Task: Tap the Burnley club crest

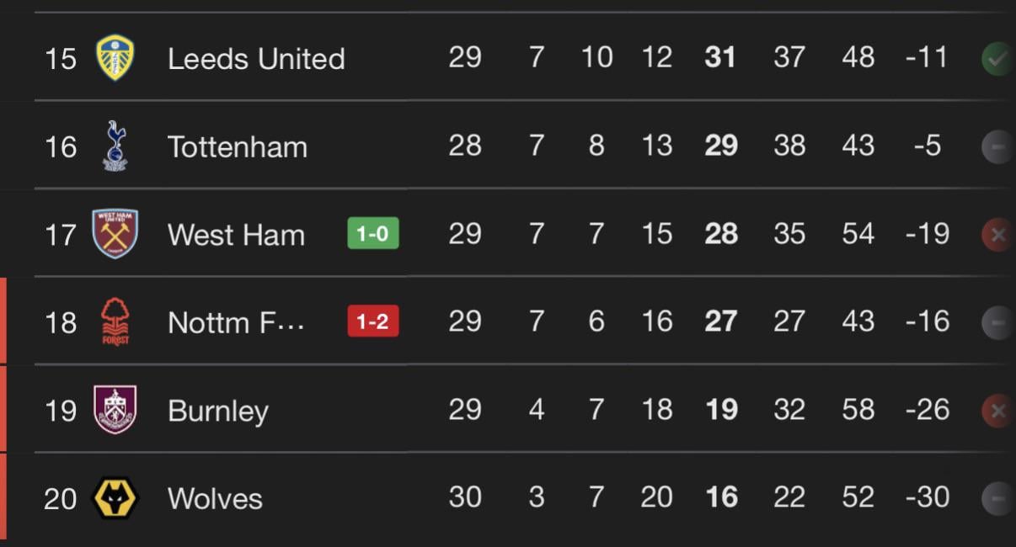Action: tap(115, 410)
